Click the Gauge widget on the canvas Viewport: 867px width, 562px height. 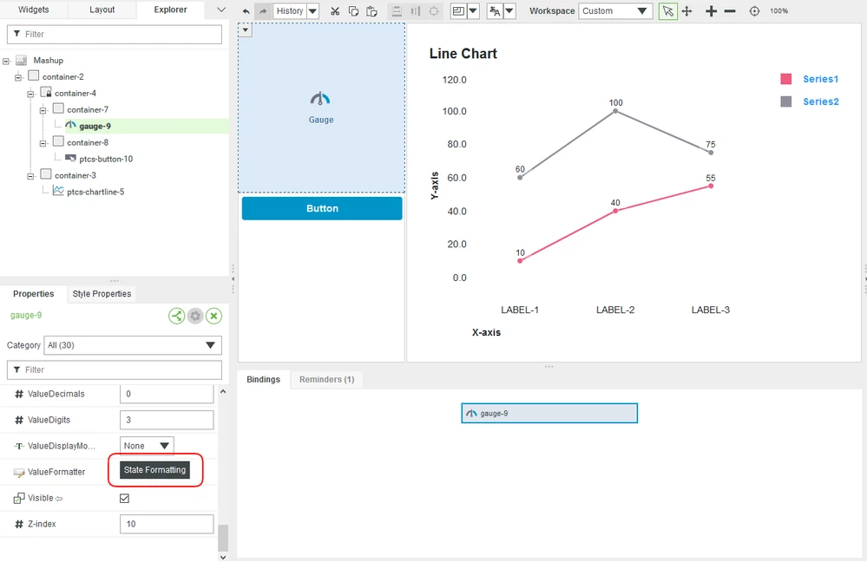pos(321,108)
